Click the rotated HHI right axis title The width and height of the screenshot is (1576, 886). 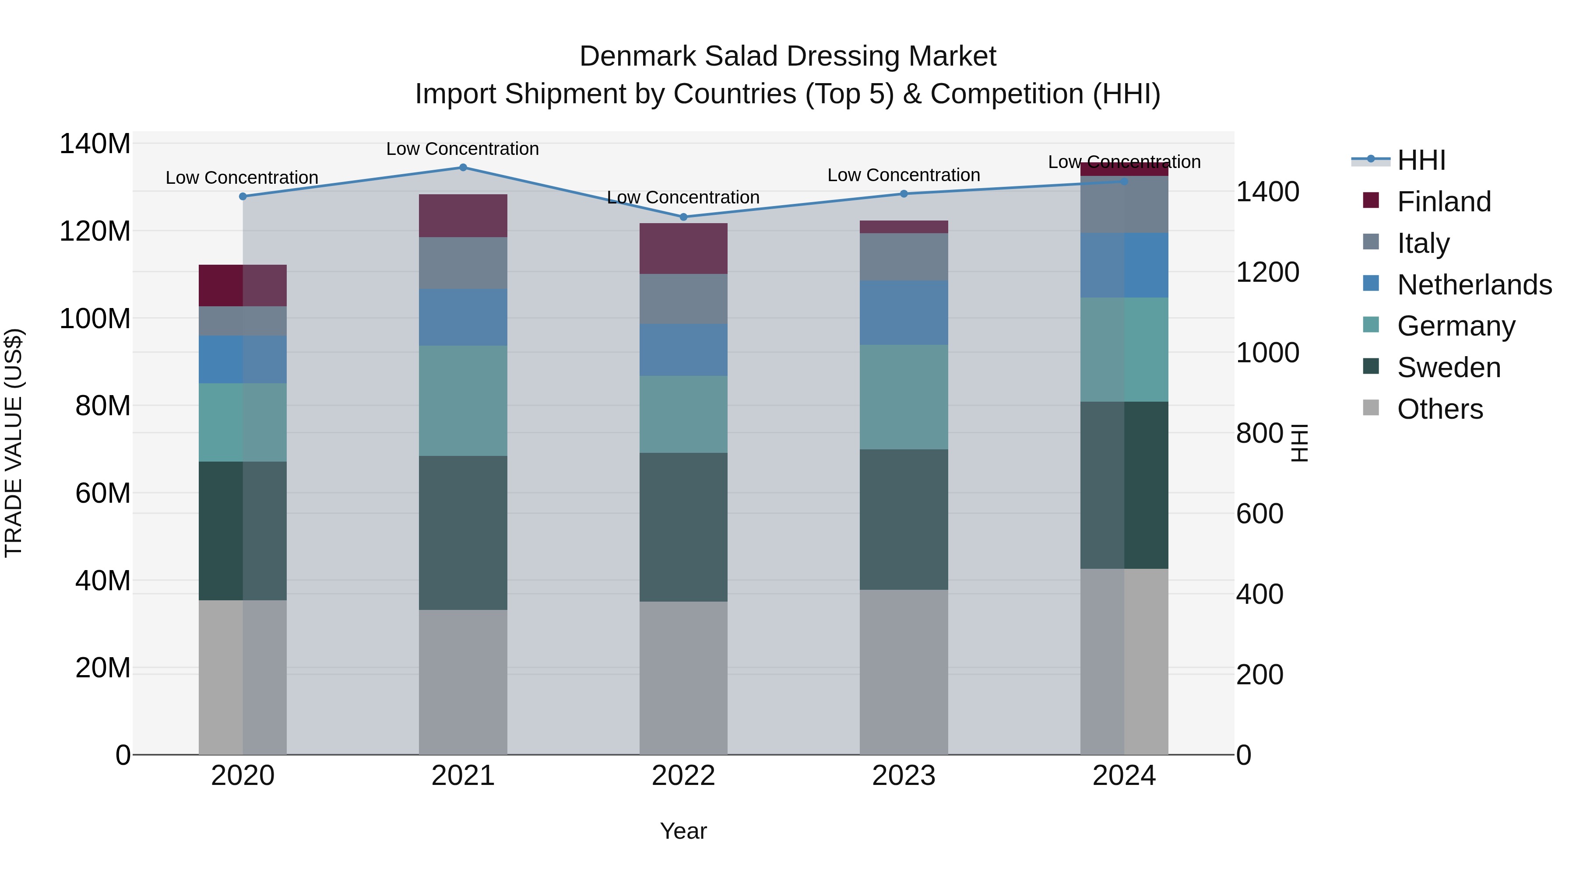click(x=1299, y=443)
